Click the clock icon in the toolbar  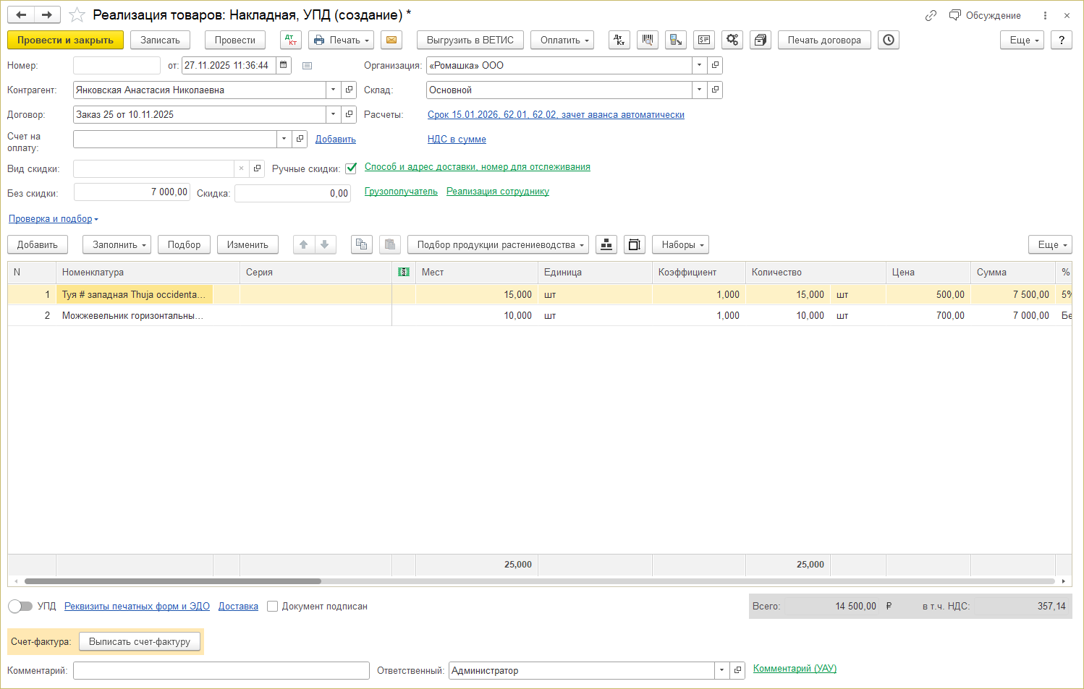point(889,40)
